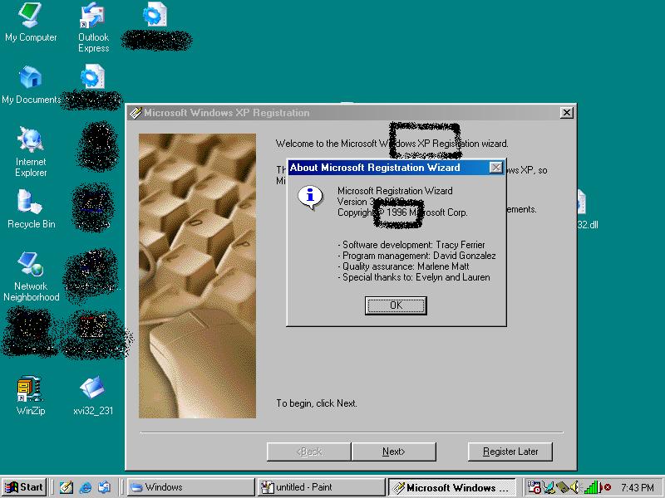Click Next in the Registration wizard
Image resolution: width=665 pixels, height=498 pixels.
(393, 452)
